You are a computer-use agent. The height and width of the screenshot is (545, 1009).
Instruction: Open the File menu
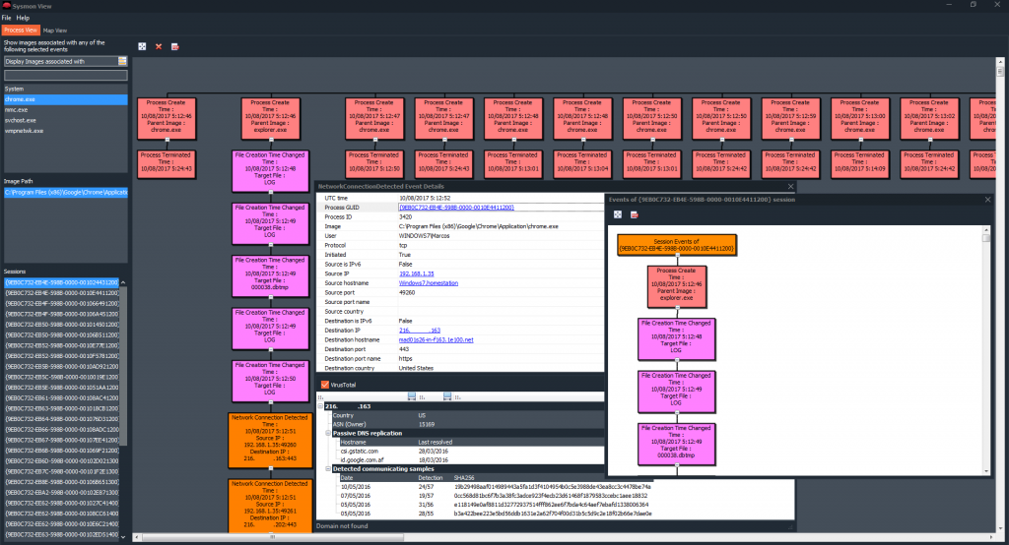point(7,18)
